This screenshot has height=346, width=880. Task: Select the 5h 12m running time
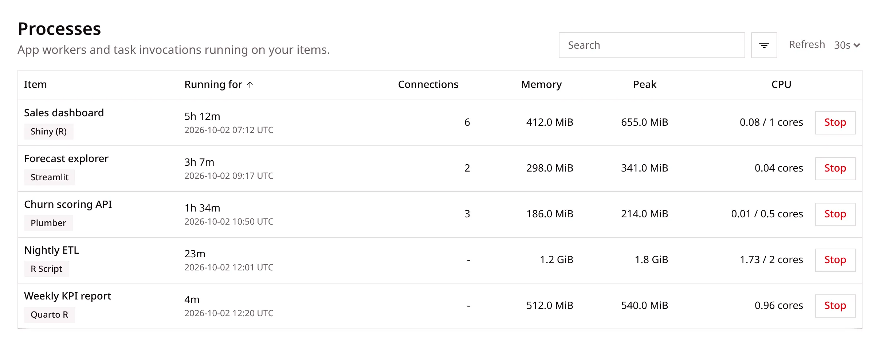202,116
